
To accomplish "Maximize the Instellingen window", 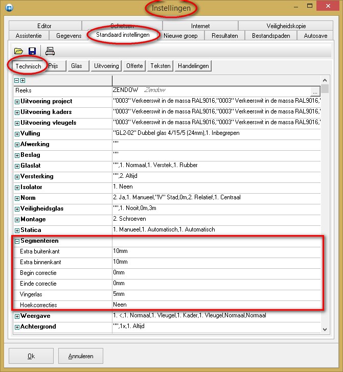I will (310, 6).
